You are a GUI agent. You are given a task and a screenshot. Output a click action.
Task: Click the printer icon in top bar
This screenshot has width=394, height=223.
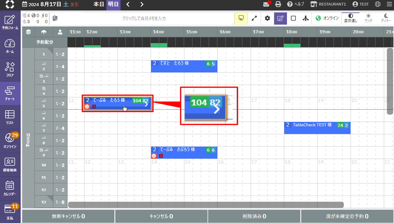pos(278,4)
